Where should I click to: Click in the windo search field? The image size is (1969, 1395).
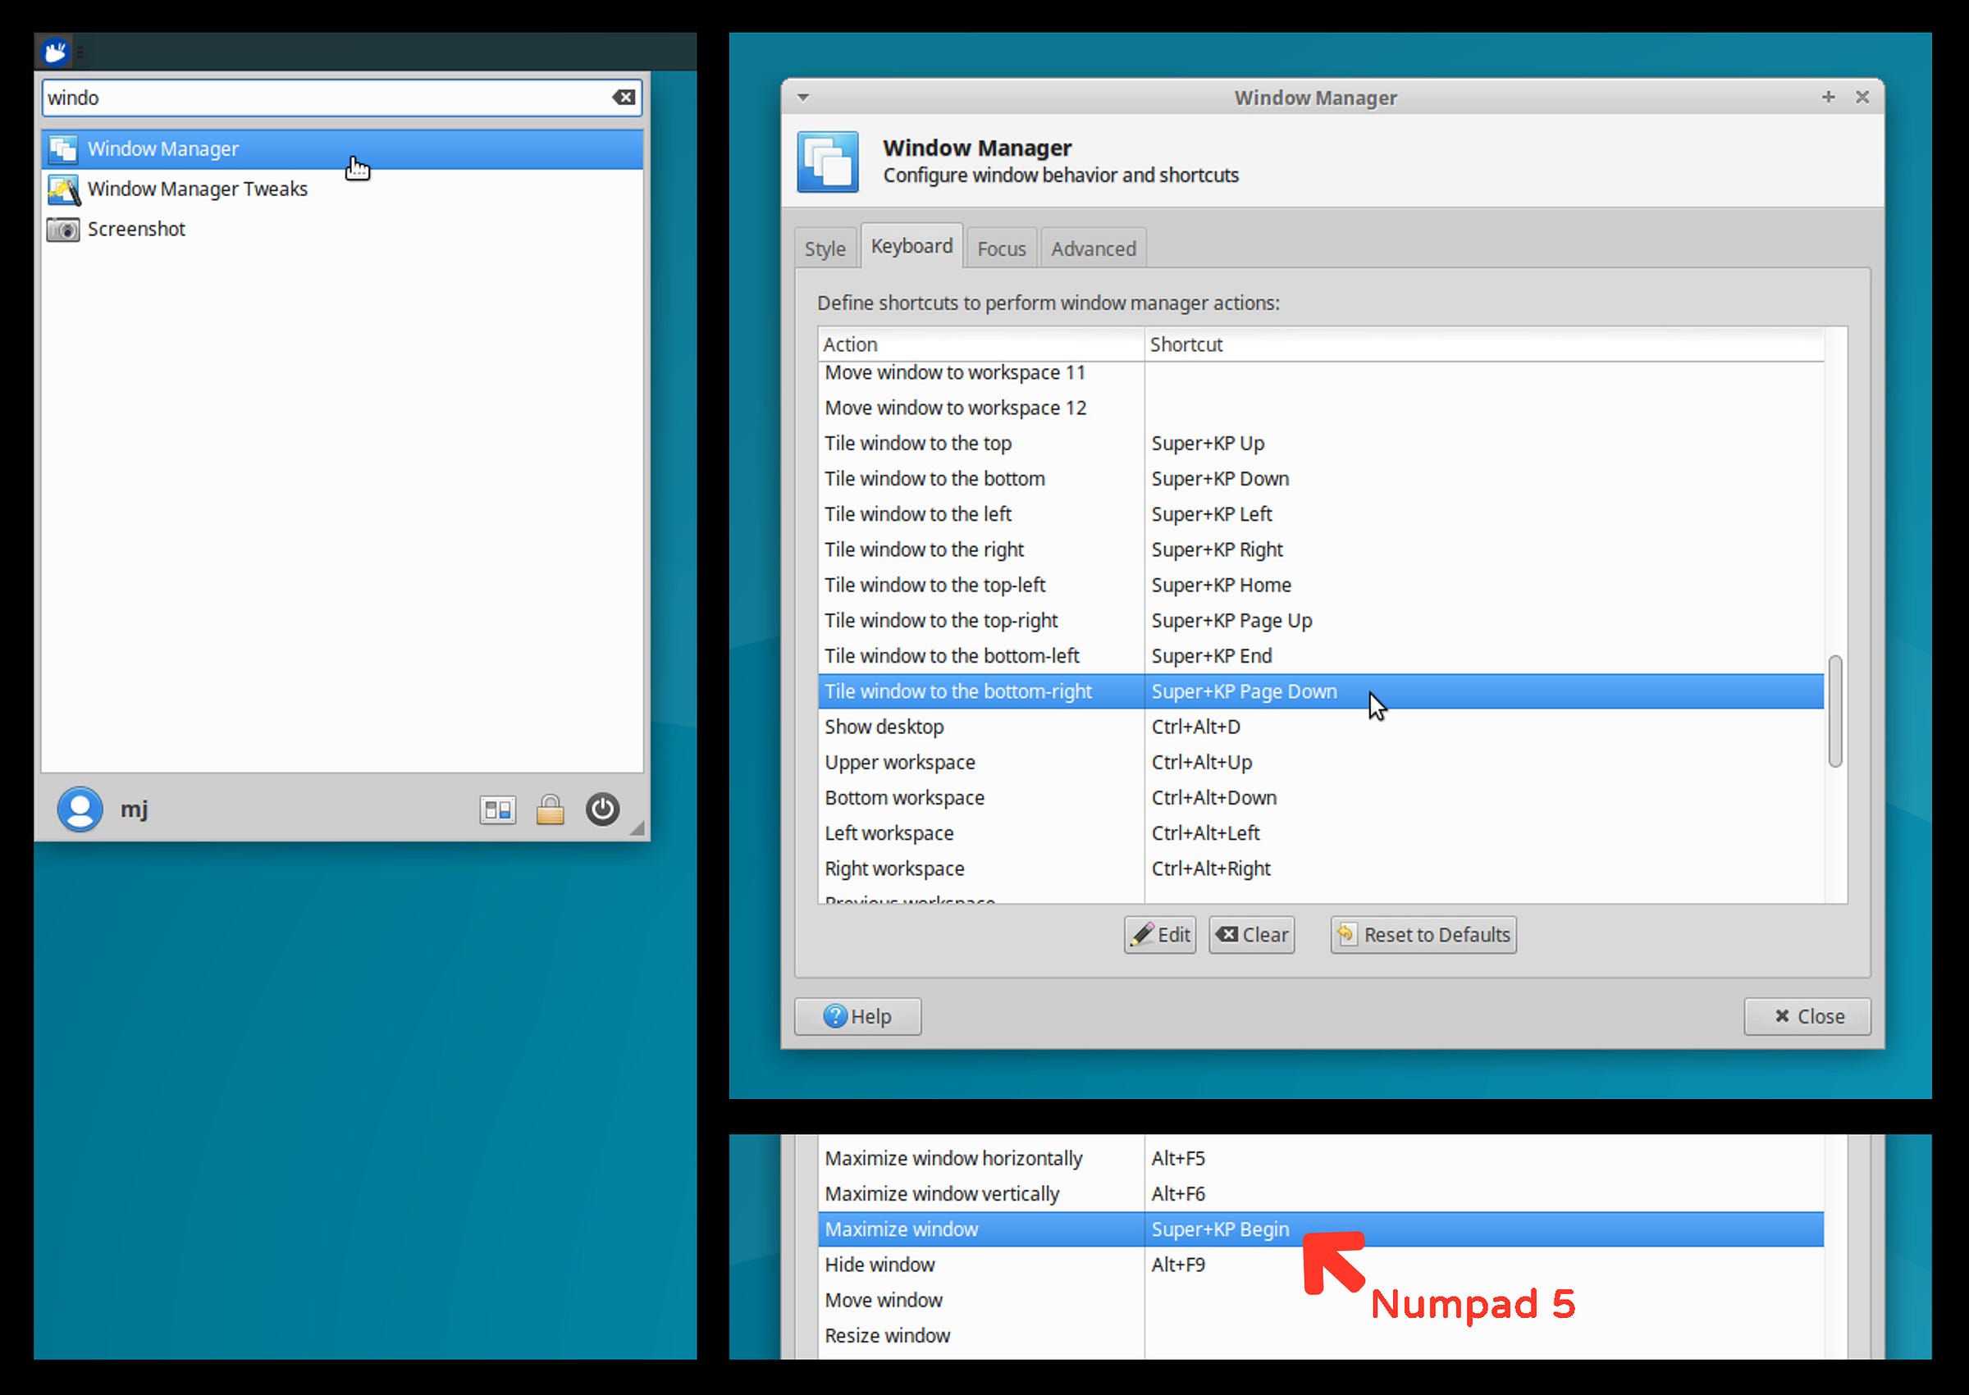pos(327,98)
